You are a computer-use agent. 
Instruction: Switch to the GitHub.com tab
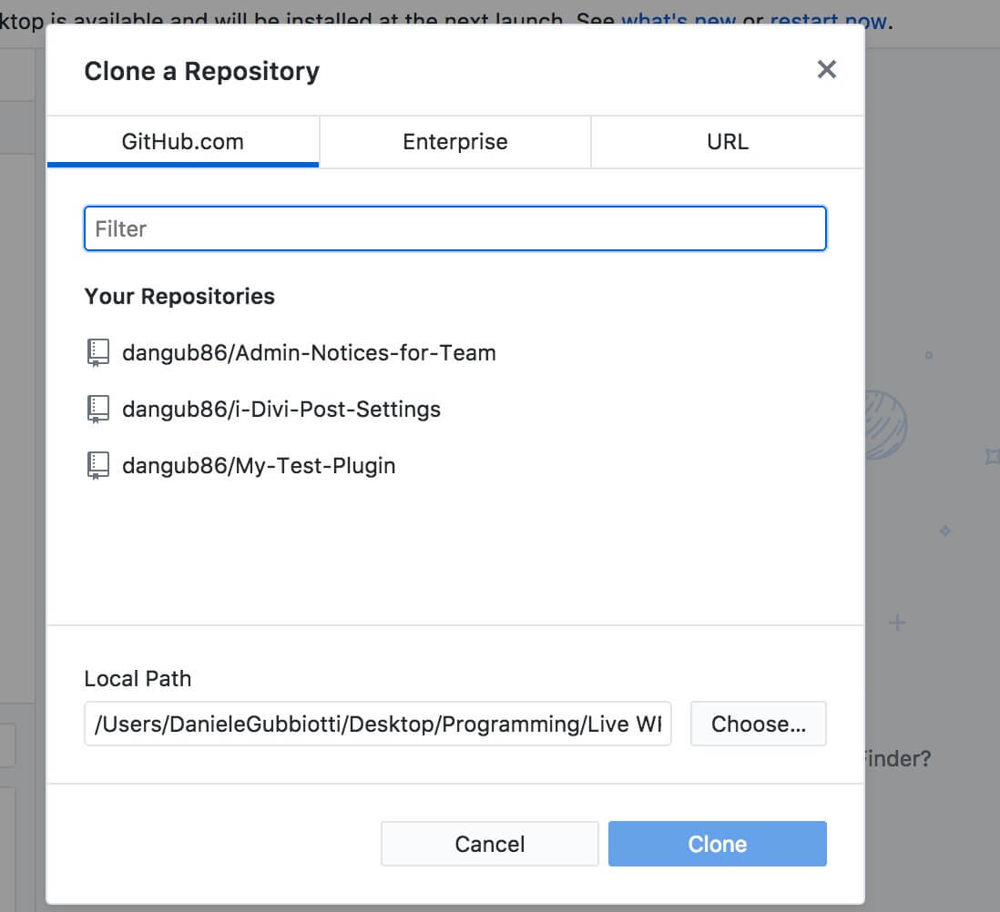click(x=183, y=141)
